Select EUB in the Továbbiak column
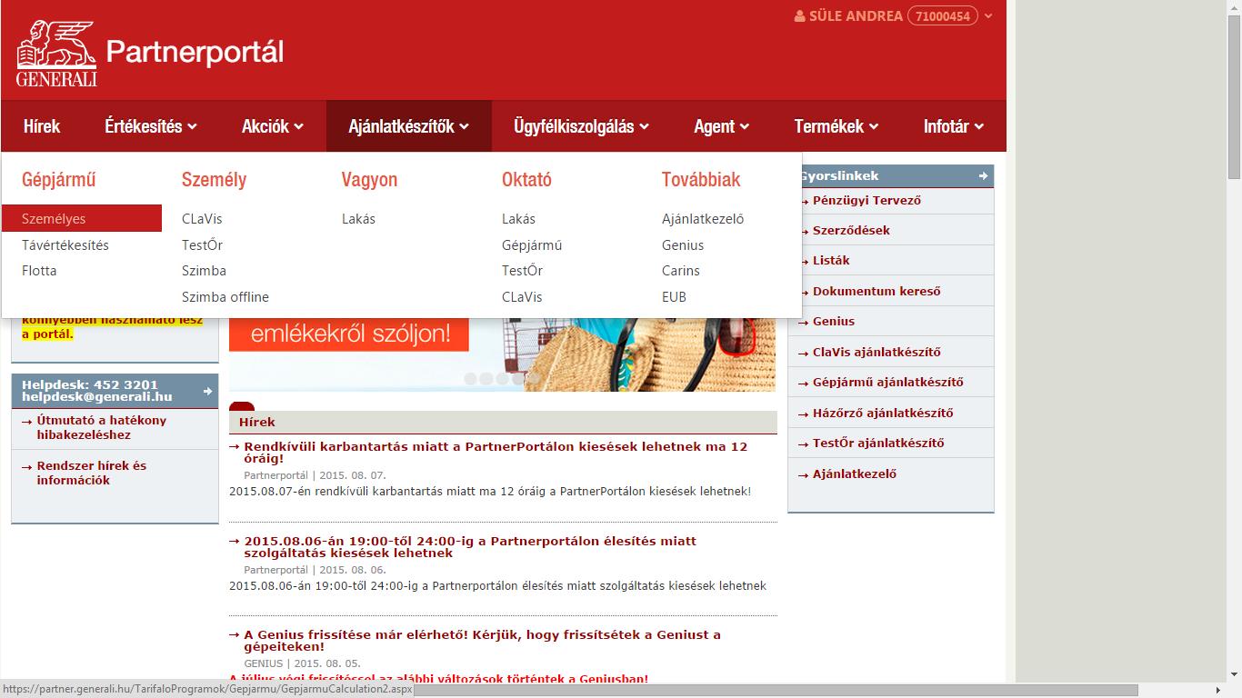Image resolution: width=1242 pixels, height=698 pixels. click(674, 297)
